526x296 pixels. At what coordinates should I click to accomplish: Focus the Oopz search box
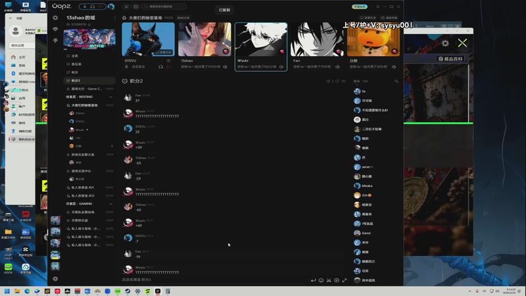point(164,7)
